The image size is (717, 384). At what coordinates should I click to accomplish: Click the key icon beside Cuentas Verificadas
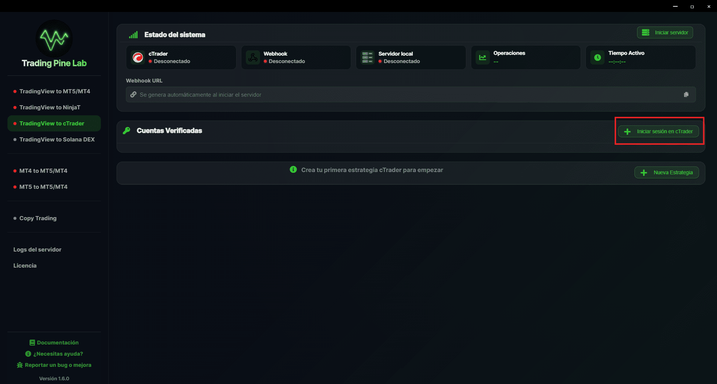point(126,130)
